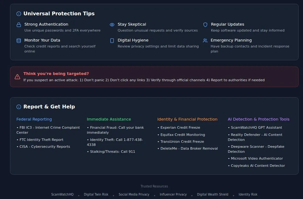This screenshot has height=199, width=303.
Task: Click the Digital Wealth Shield footer link
Action: pyautogui.click(x=213, y=194)
